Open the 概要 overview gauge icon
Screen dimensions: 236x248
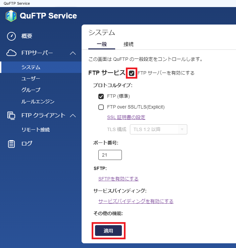(11, 36)
